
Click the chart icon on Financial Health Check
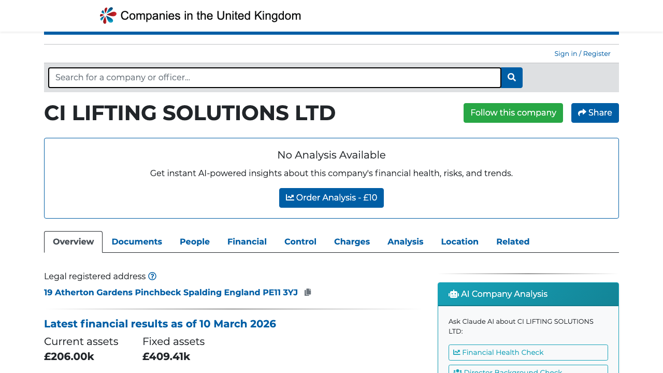[456, 352]
